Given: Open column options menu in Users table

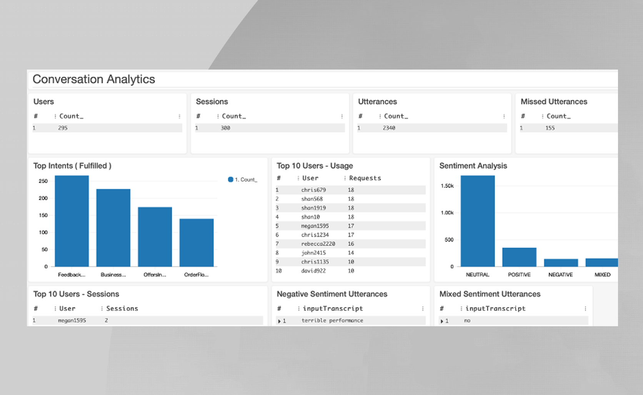Looking at the screenshot, I should pos(179,116).
